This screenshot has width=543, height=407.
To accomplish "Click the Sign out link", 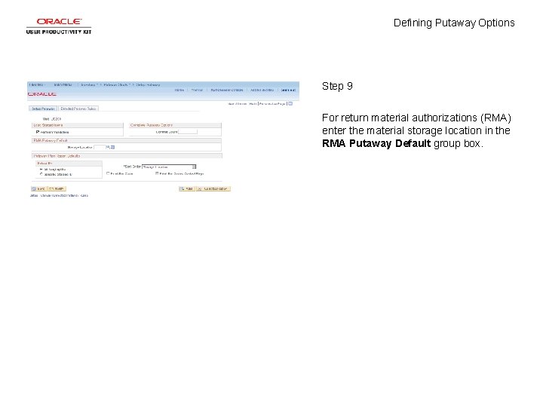I will coord(288,90).
